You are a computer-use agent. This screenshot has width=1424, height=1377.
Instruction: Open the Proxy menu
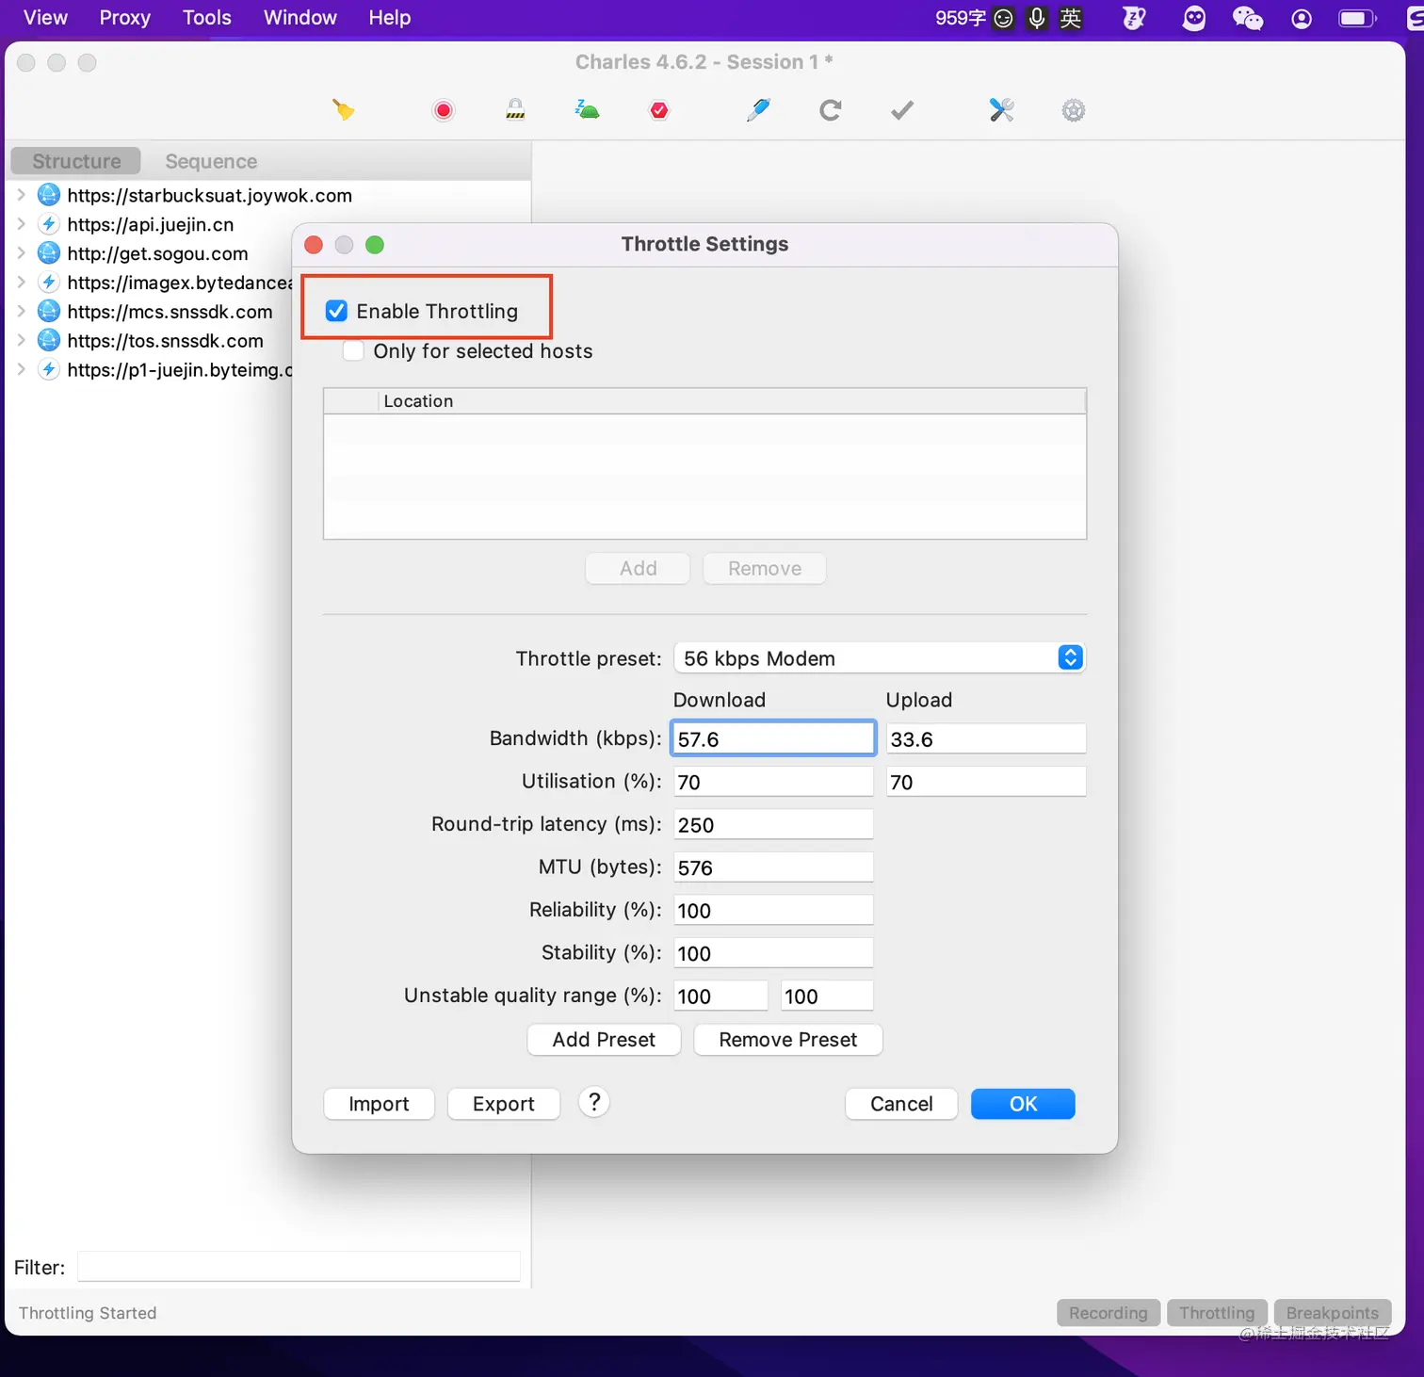(125, 18)
